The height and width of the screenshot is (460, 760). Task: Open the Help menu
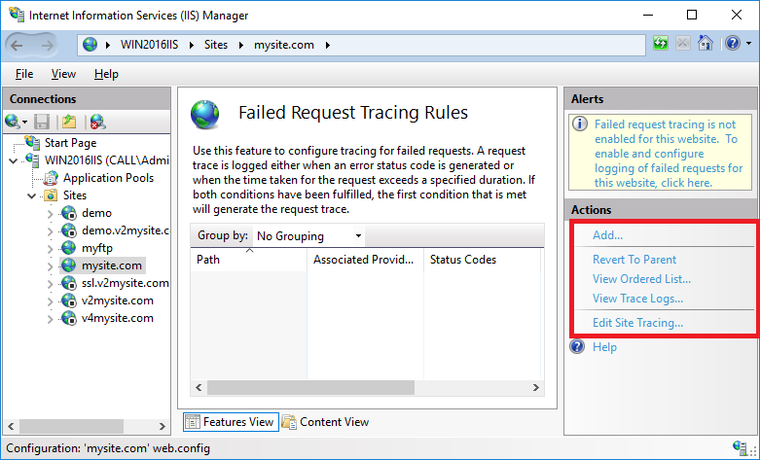point(106,74)
